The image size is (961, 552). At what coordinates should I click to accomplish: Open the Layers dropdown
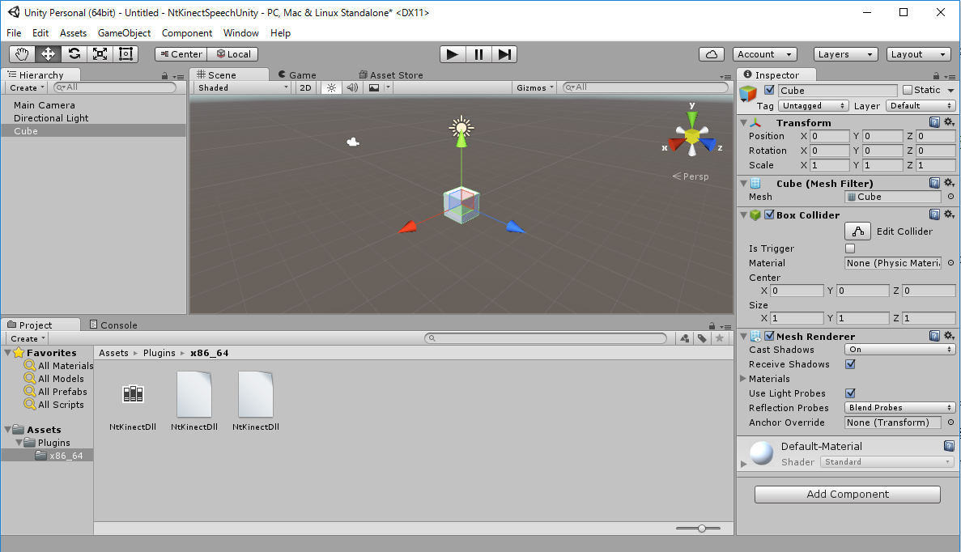coord(845,54)
